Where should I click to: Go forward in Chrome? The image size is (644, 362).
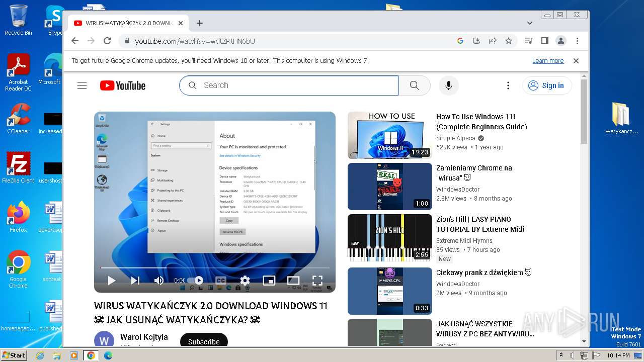pos(91,41)
